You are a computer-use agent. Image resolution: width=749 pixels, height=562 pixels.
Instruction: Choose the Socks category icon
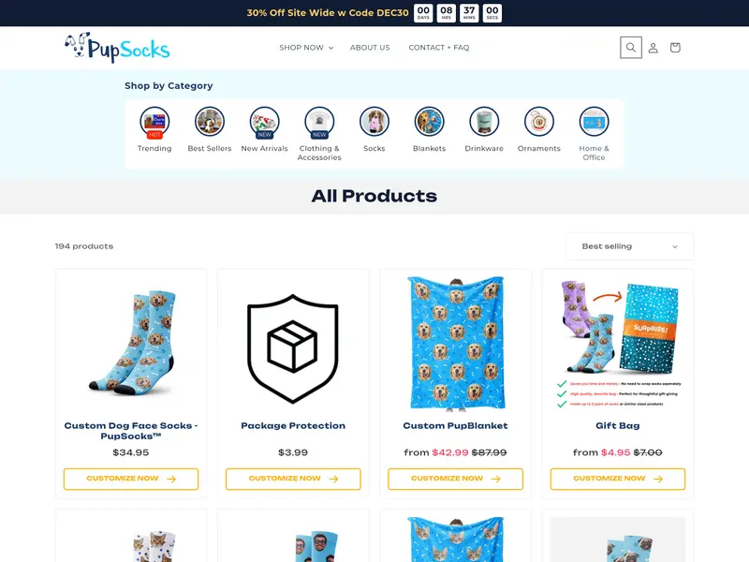(x=374, y=122)
